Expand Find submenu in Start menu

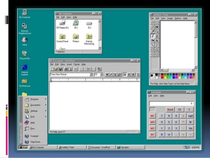pos(35,117)
